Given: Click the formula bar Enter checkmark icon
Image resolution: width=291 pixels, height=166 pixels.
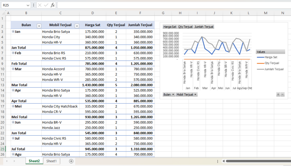Looking at the screenshot, I should click(46, 5).
